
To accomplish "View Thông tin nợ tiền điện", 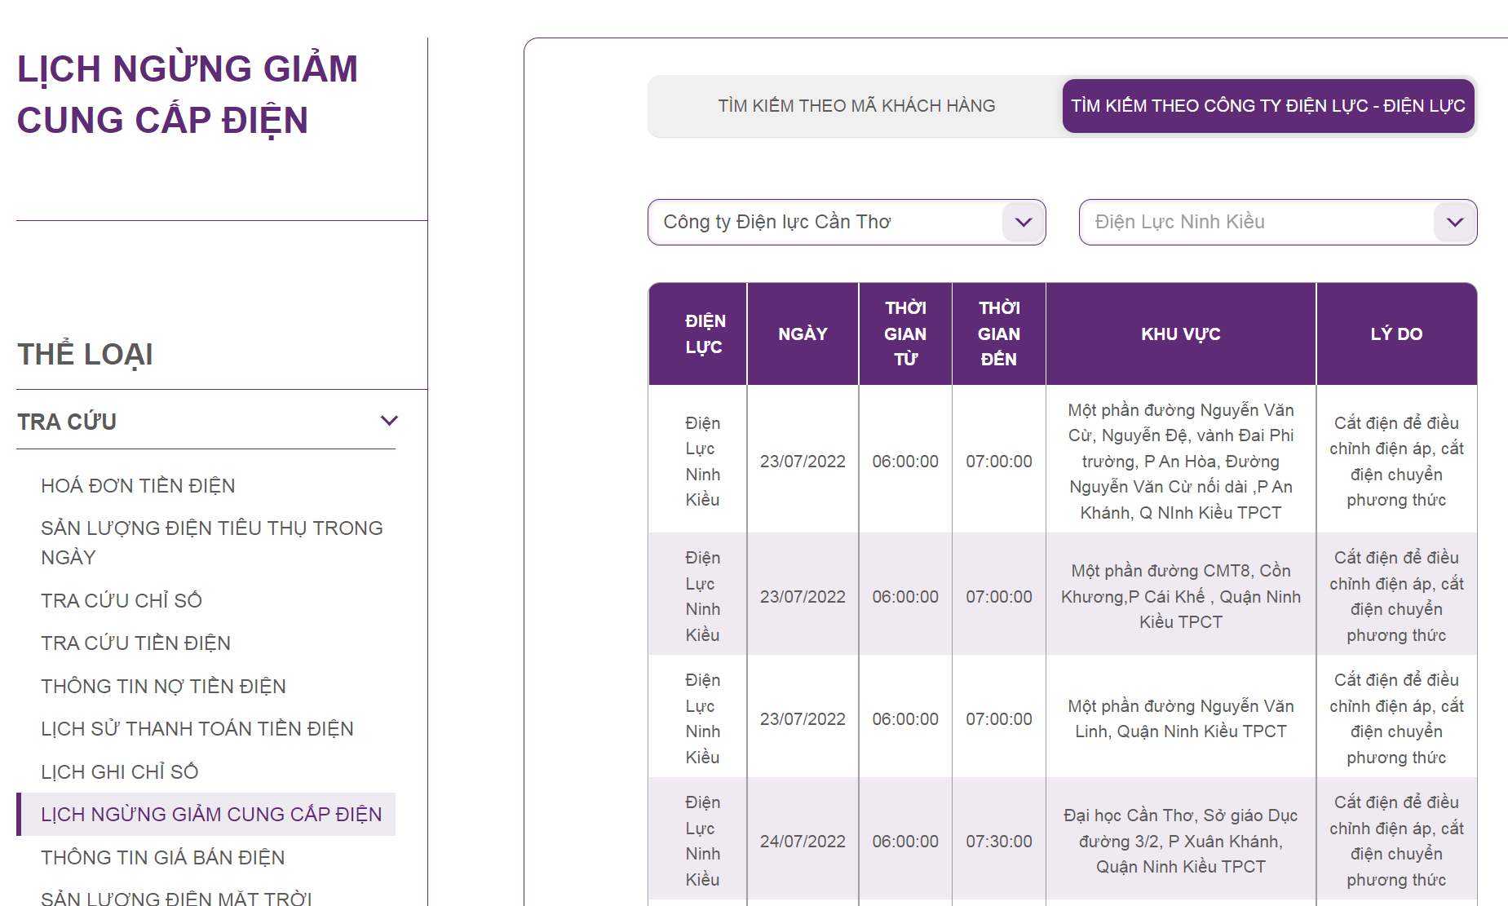I will pyautogui.click(x=163, y=687).
